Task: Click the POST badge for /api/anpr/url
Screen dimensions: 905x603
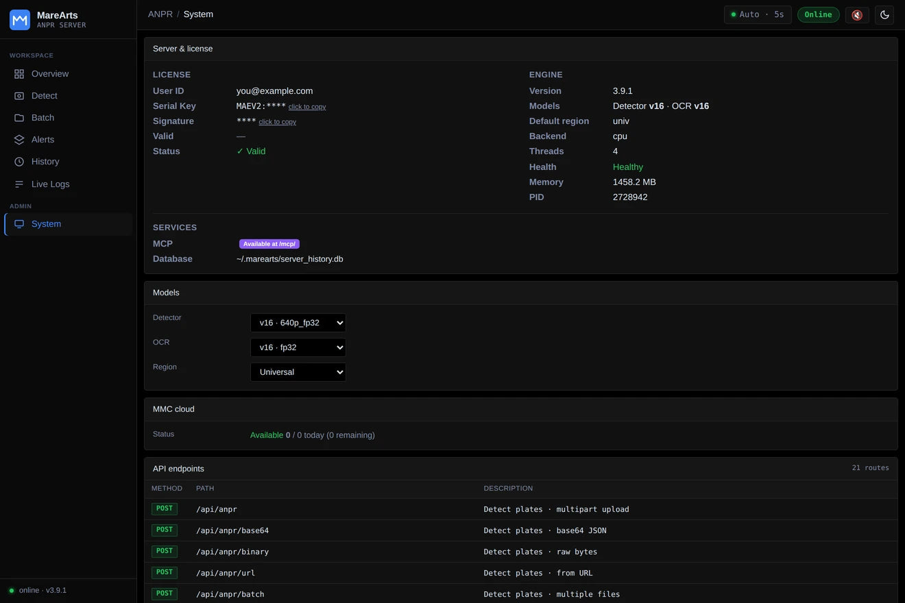Action: [165, 572]
